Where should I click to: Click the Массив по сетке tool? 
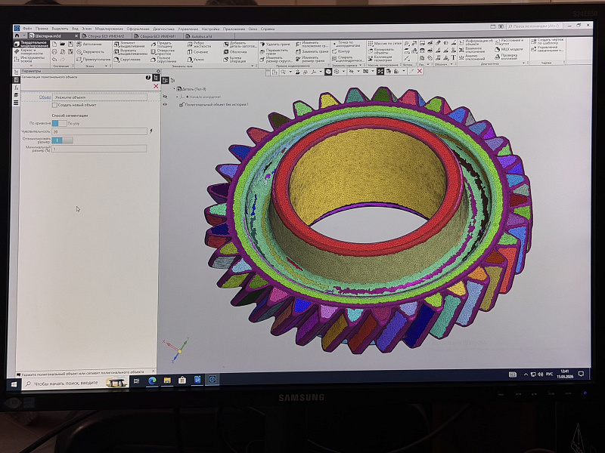pyautogui.click(x=384, y=44)
